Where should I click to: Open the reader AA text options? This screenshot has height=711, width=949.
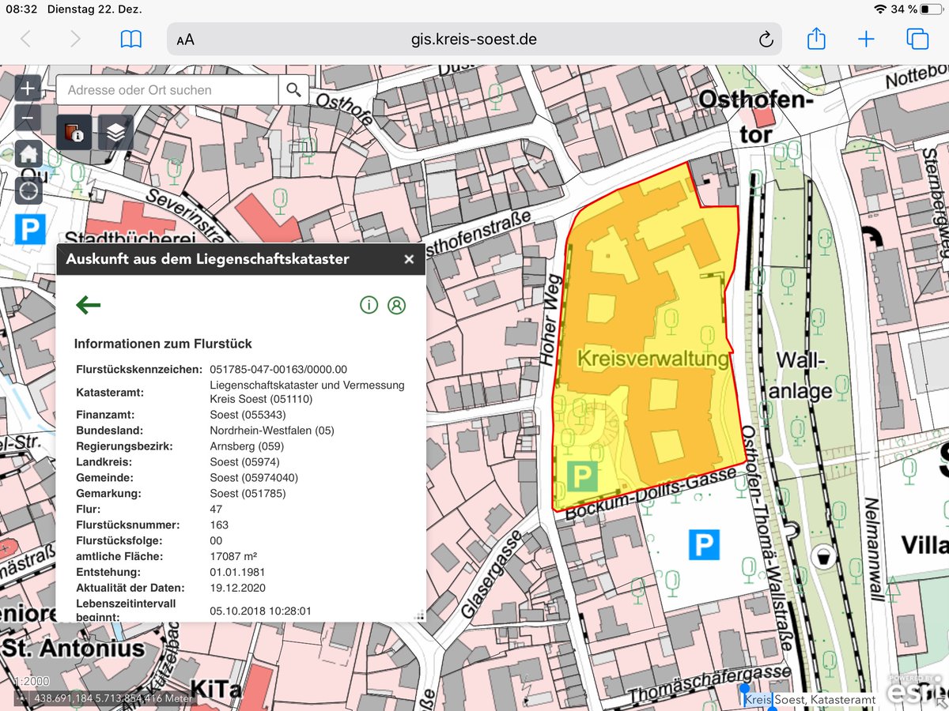click(185, 39)
